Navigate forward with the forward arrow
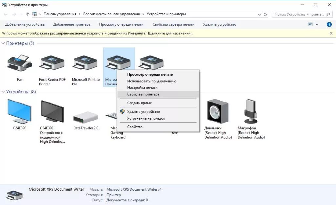This screenshot has height=205, width=336. pos(14,14)
